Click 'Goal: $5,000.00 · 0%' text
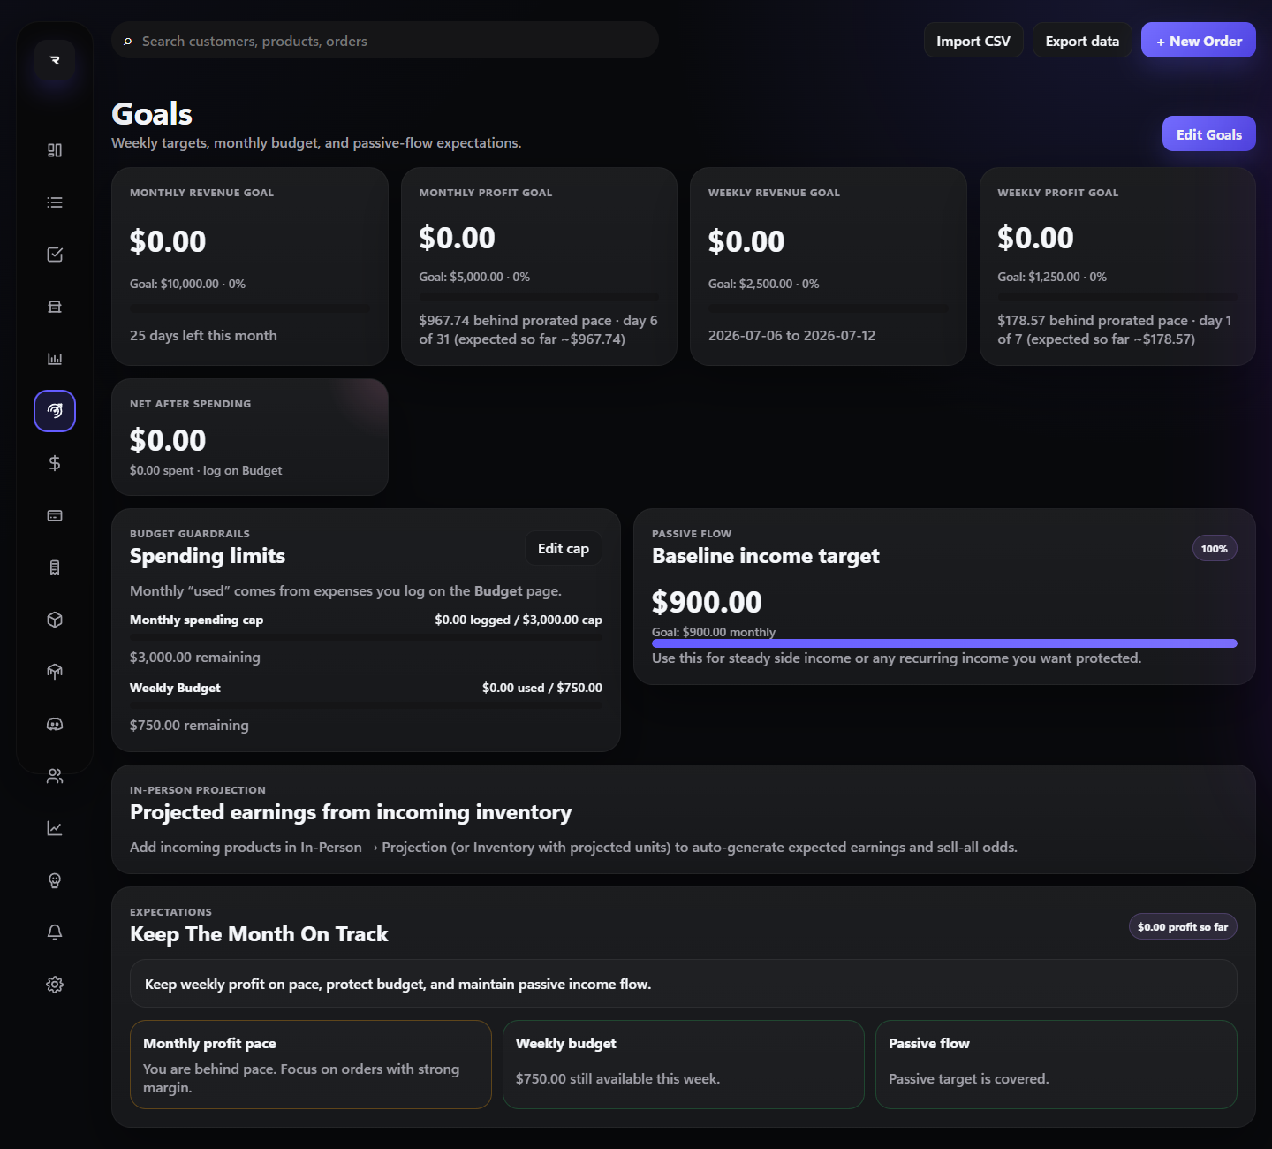 [474, 277]
